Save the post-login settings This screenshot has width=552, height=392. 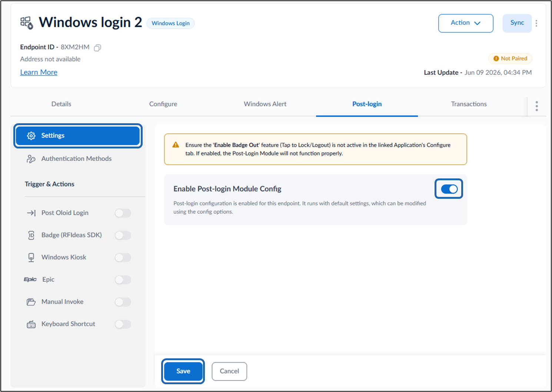tap(183, 371)
